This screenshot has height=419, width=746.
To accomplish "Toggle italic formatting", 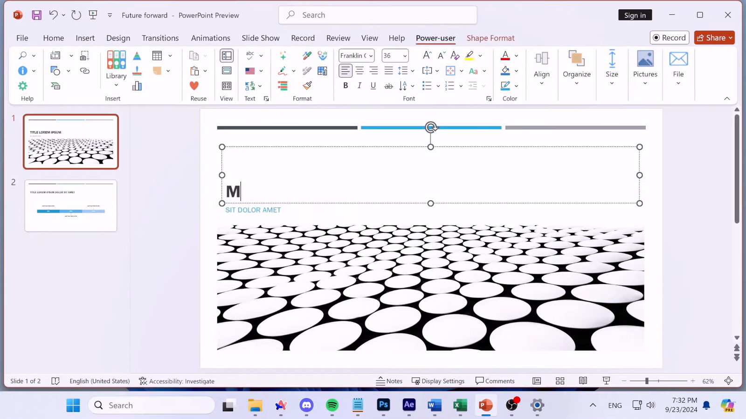I will (x=359, y=86).
